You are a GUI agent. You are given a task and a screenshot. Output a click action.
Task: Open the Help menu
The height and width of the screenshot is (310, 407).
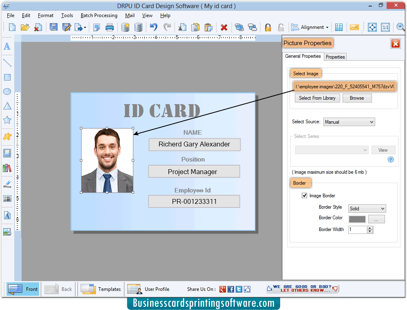(165, 15)
